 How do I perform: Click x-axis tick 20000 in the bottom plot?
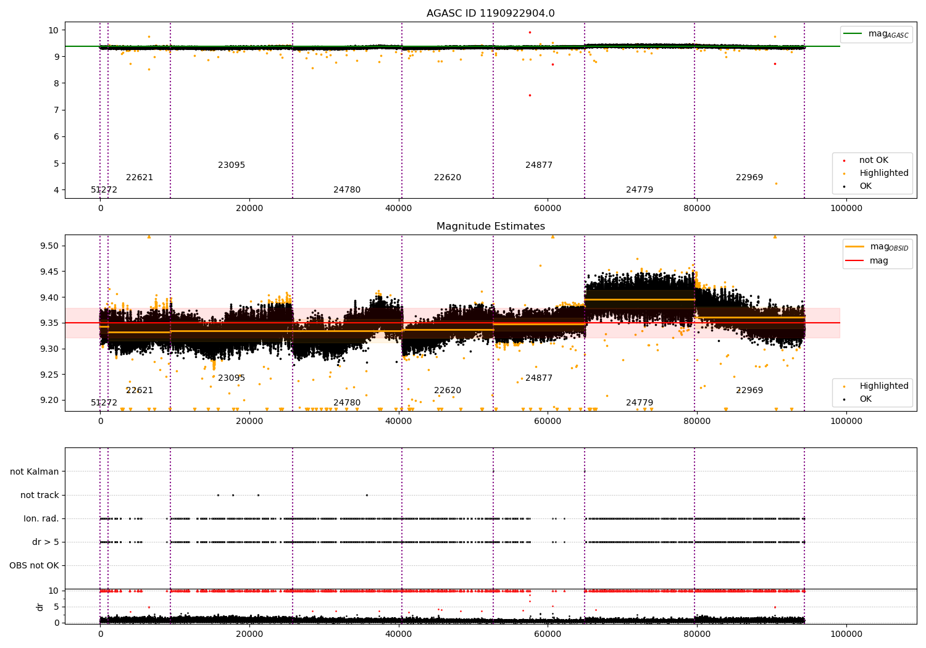point(249,634)
